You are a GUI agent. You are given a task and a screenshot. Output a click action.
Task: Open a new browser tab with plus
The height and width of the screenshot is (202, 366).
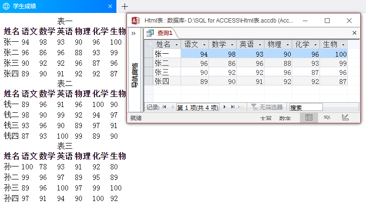125,7
